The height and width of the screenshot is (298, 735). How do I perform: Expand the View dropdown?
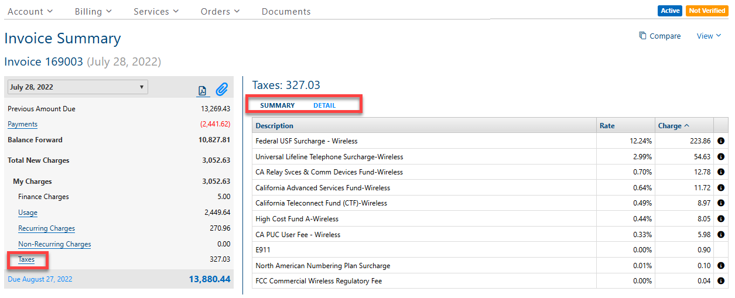pyautogui.click(x=709, y=36)
